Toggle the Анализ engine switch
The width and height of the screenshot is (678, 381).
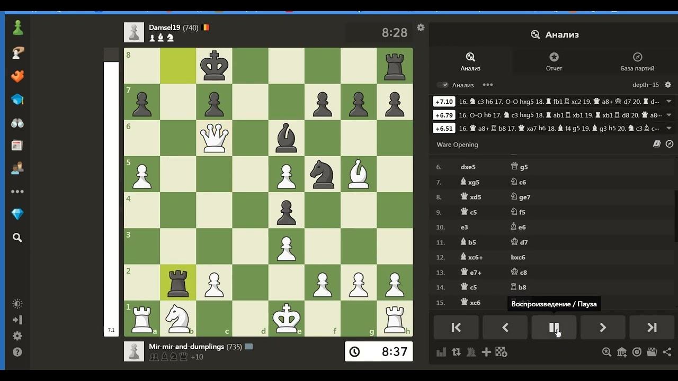pos(443,85)
